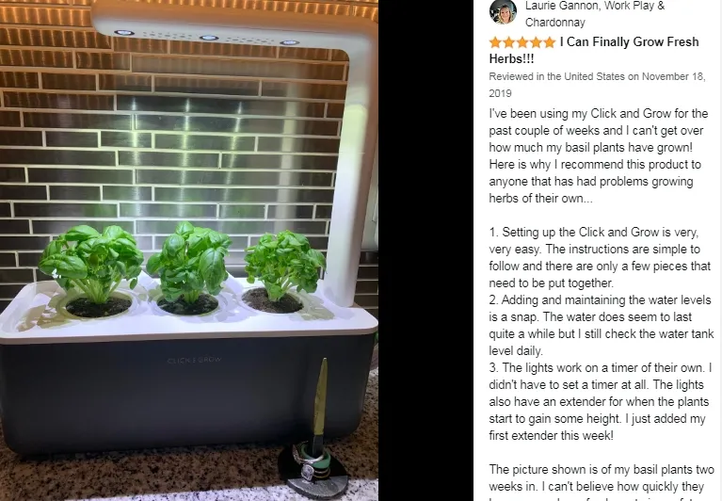Open review title I Can Finally Grow Fresh Herbs
The image size is (722, 501).
click(x=594, y=50)
